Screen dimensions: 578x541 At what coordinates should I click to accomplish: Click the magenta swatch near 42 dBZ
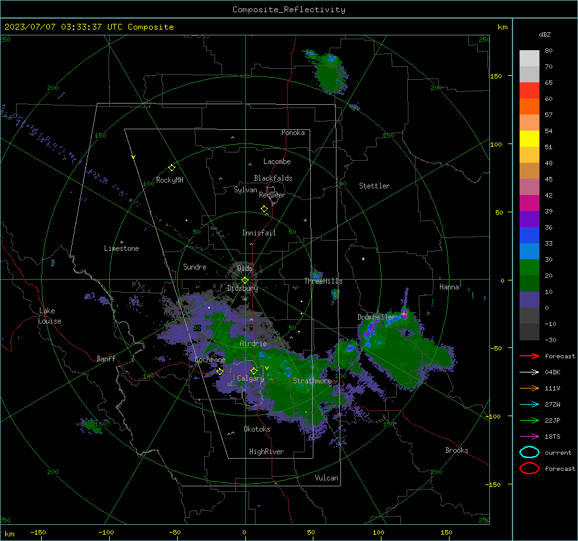[x=529, y=203]
